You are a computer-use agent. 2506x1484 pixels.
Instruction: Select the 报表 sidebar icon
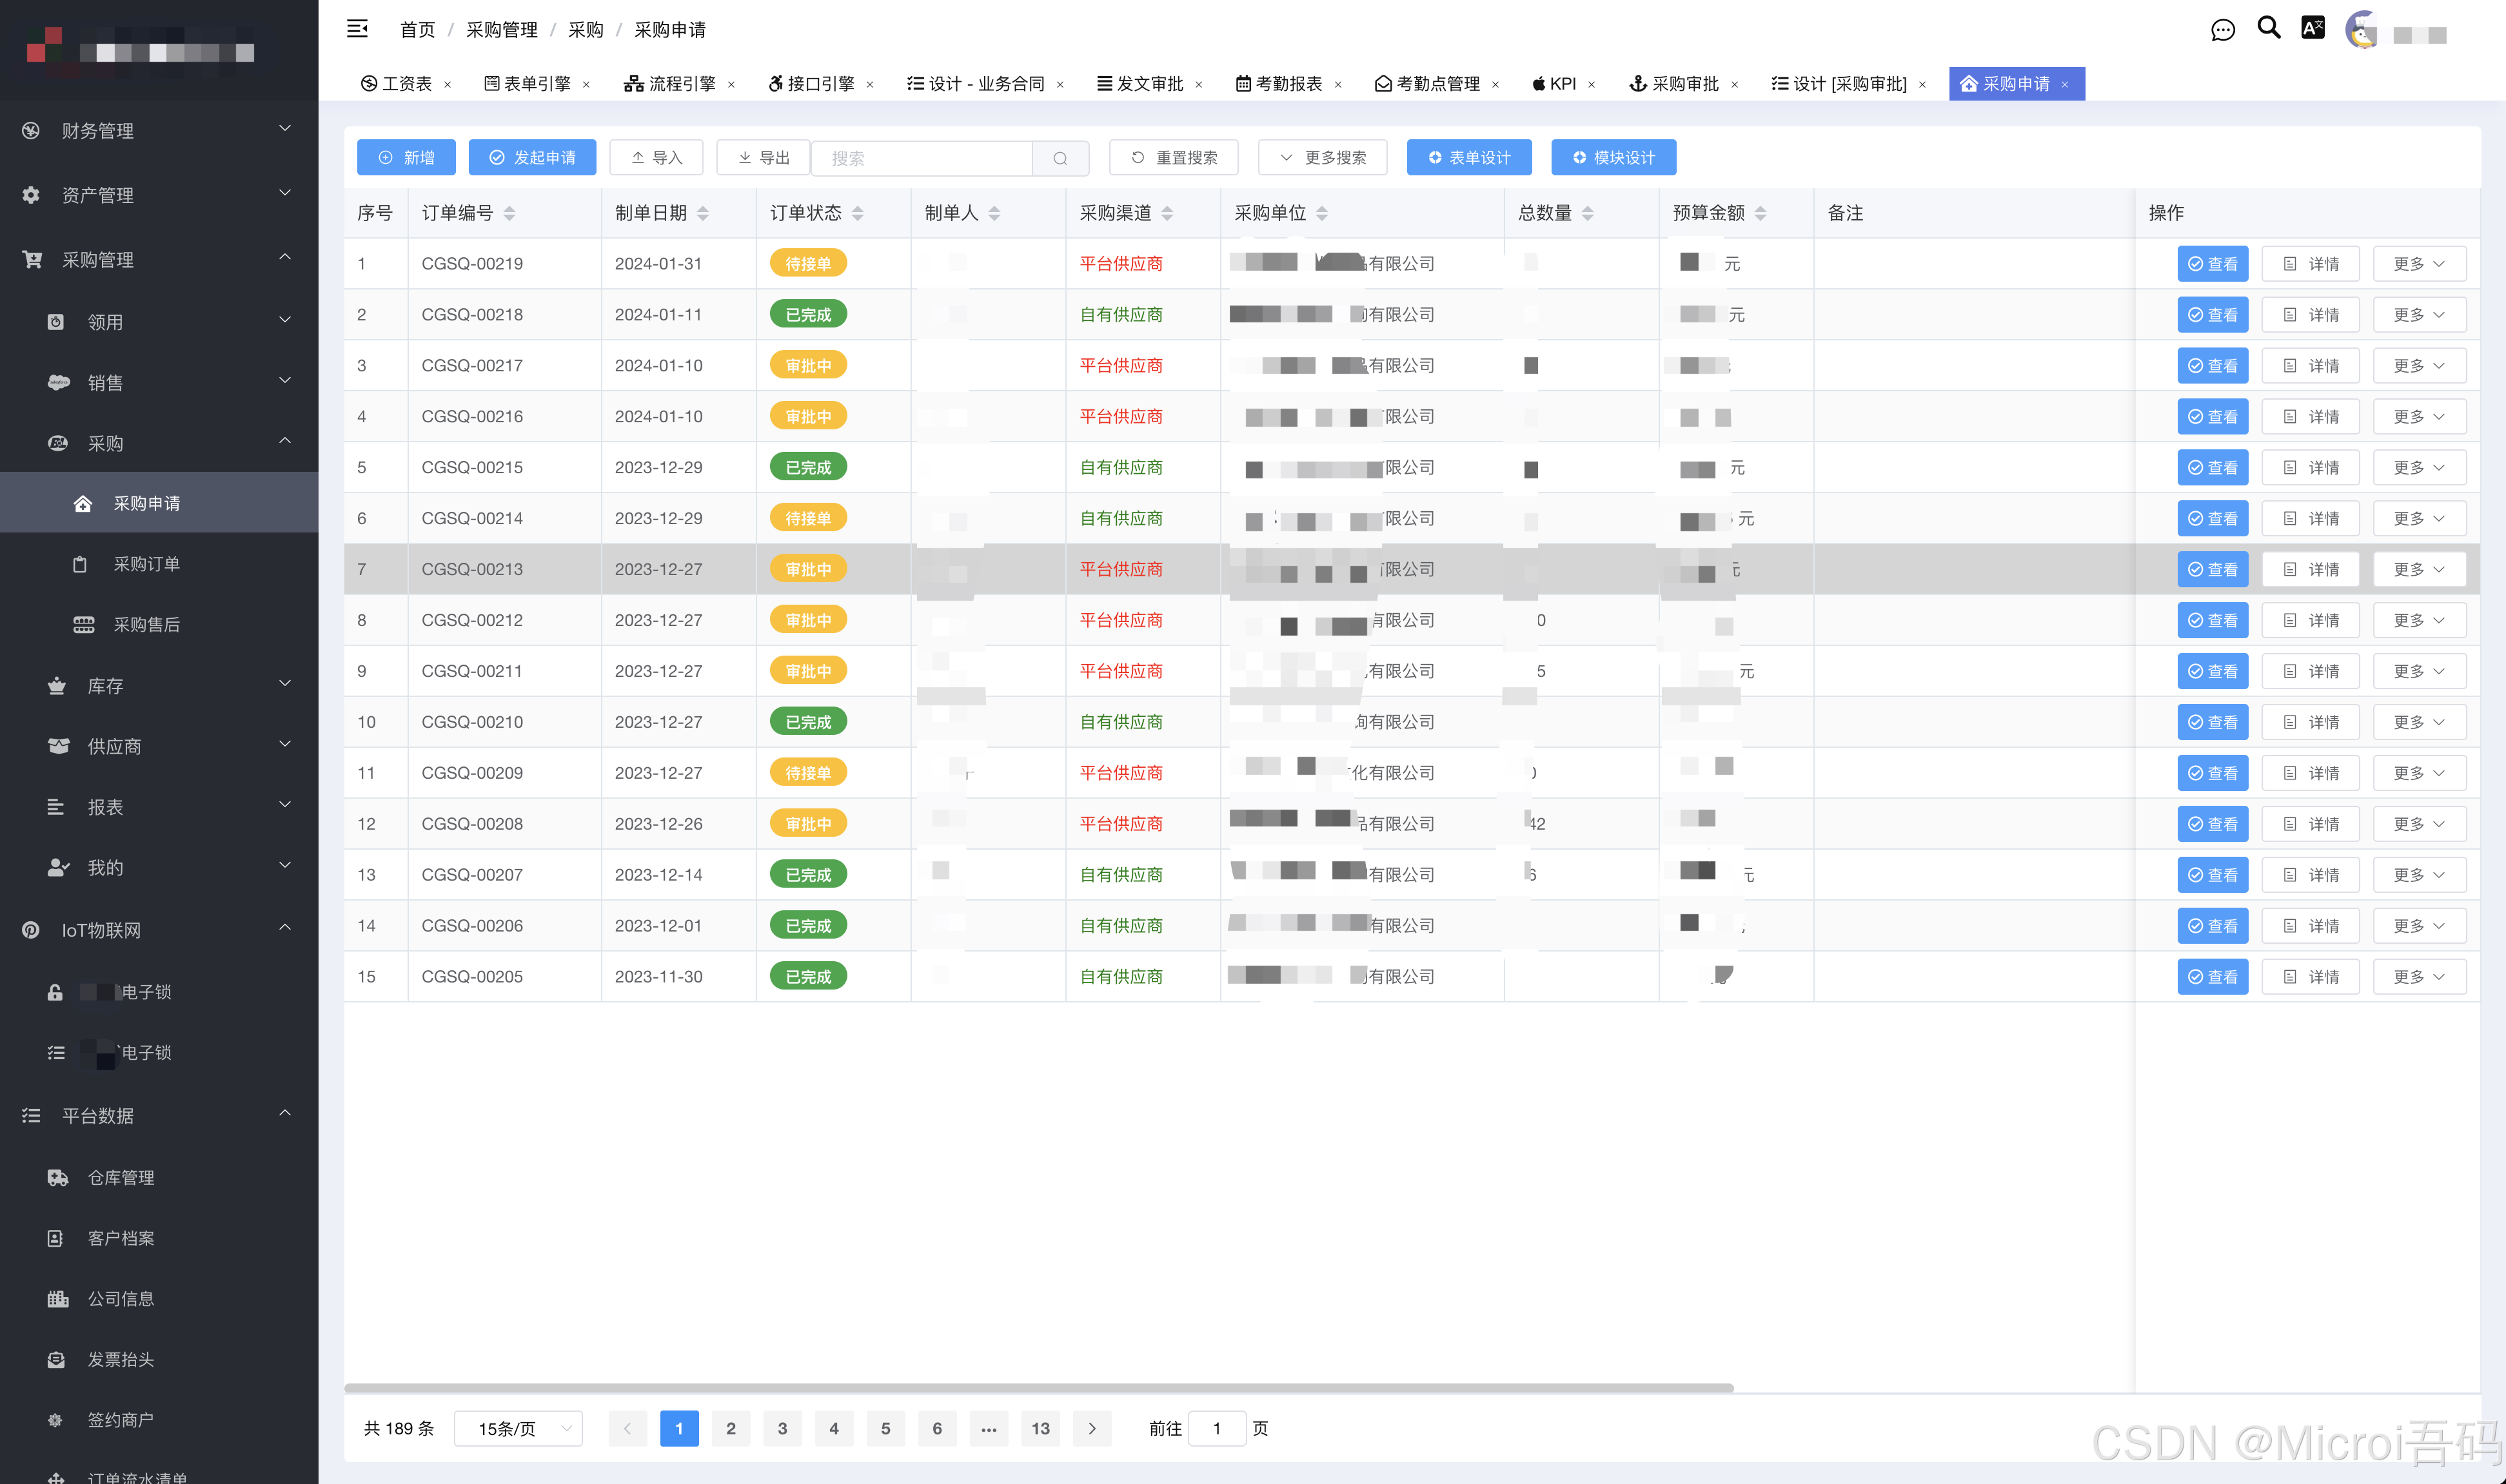(x=57, y=806)
